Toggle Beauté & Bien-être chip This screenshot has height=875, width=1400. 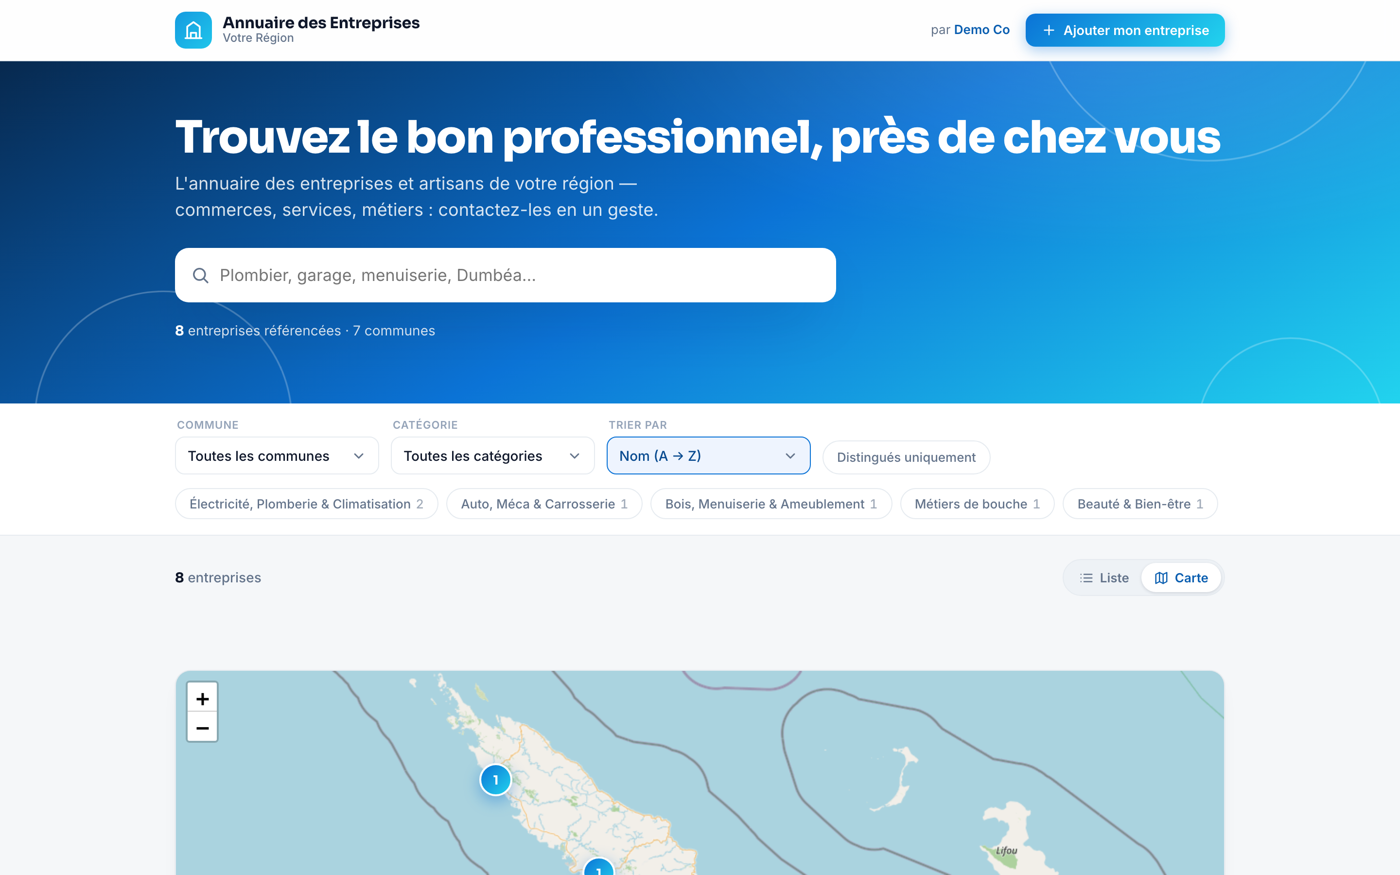1139,504
